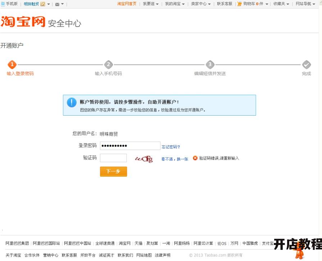Click step 2 circle 输入手机号码
The height and width of the screenshot is (261, 322).
tap(109, 65)
